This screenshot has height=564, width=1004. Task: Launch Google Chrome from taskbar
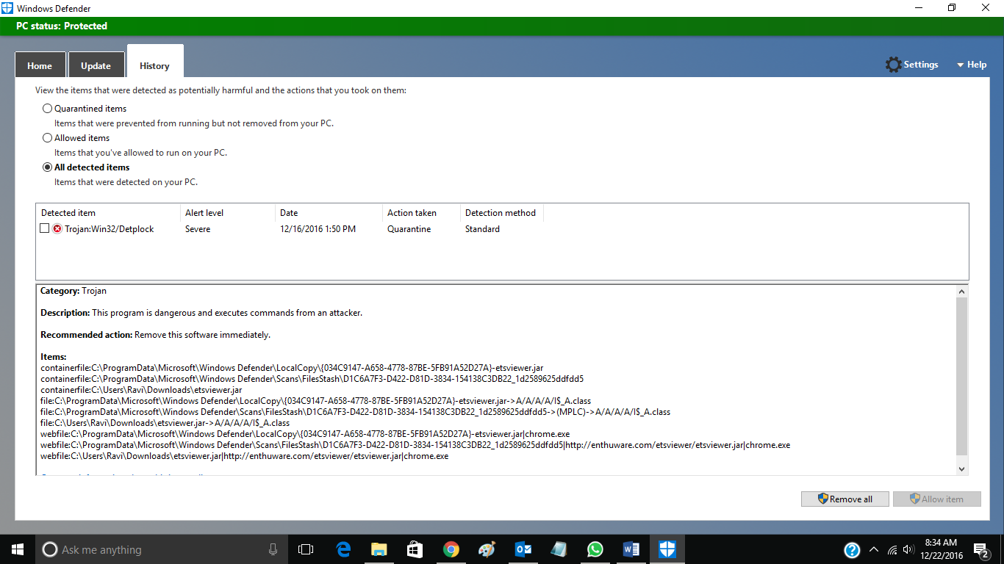tap(451, 549)
